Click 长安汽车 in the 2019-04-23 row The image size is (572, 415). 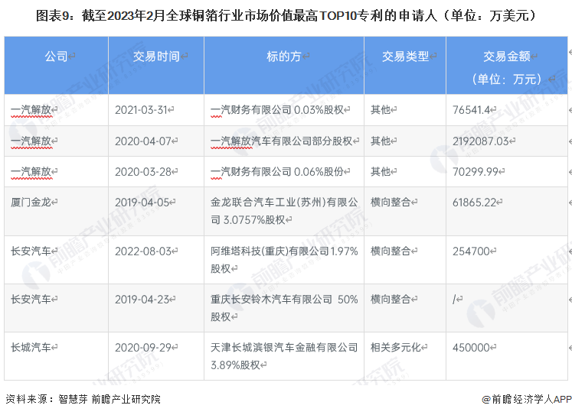tap(31, 300)
